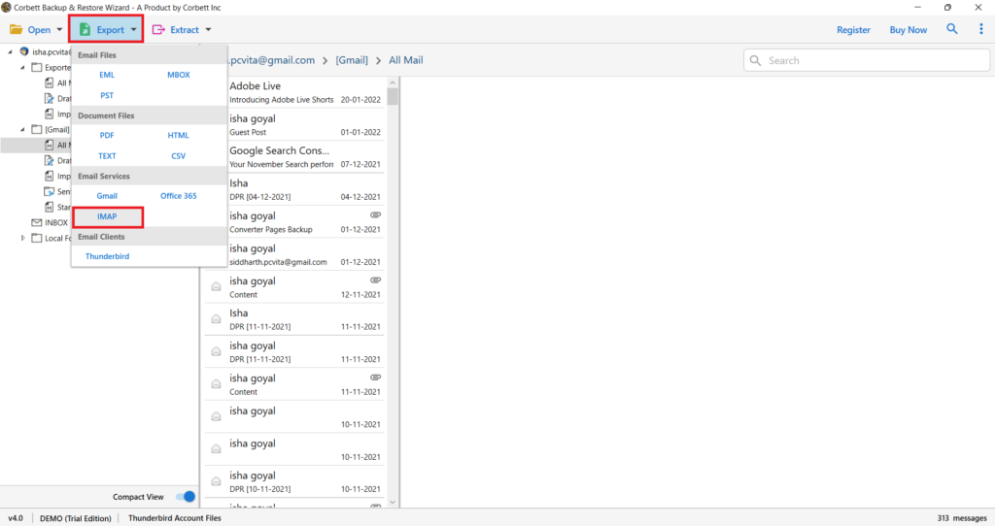This screenshot has width=995, height=526.
Task: Open the dropdown arrow beside Open
Action: (59, 30)
